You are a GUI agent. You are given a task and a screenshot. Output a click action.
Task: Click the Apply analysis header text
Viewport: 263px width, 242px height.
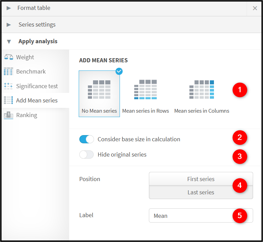[x=38, y=41]
